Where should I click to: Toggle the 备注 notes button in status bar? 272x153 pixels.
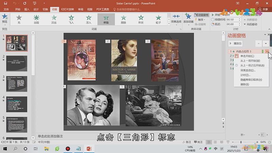coord(187,142)
